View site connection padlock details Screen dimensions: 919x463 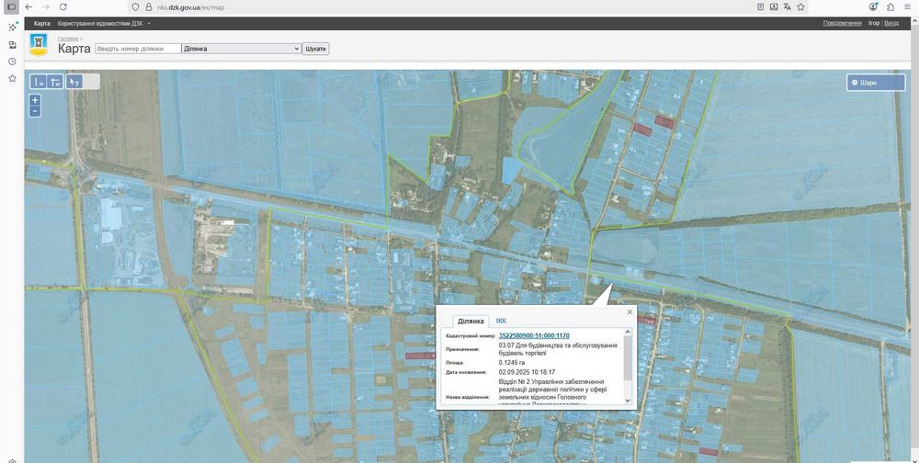click(x=148, y=7)
